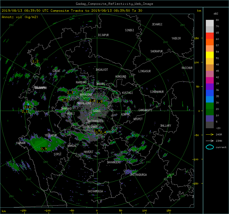
Task: Click the CHITRADURGA city label
Action: point(138,175)
